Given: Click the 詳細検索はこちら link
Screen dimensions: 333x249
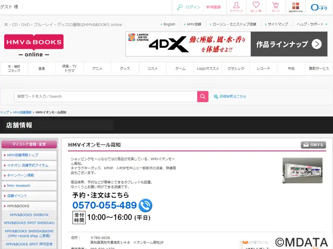Looking at the screenshot, I should pyautogui.click(x=233, y=97).
